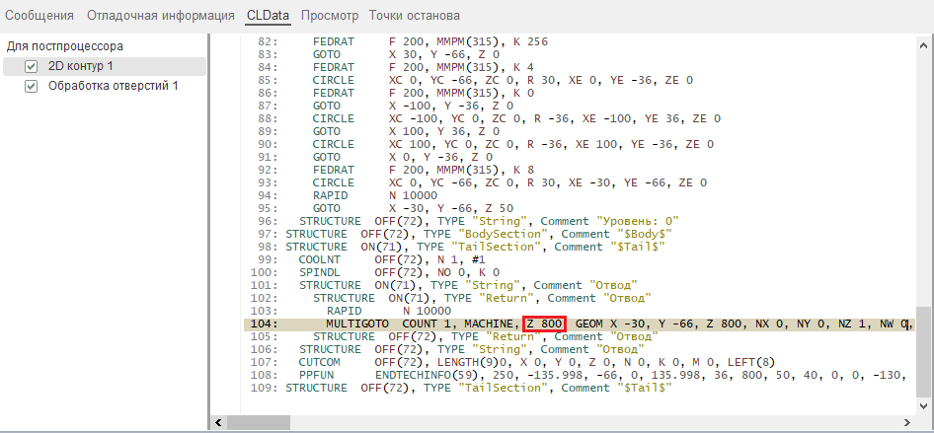This screenshot has height=433, width=934.
Task: Open the Просмотр tab
Action: click(330, 16)
